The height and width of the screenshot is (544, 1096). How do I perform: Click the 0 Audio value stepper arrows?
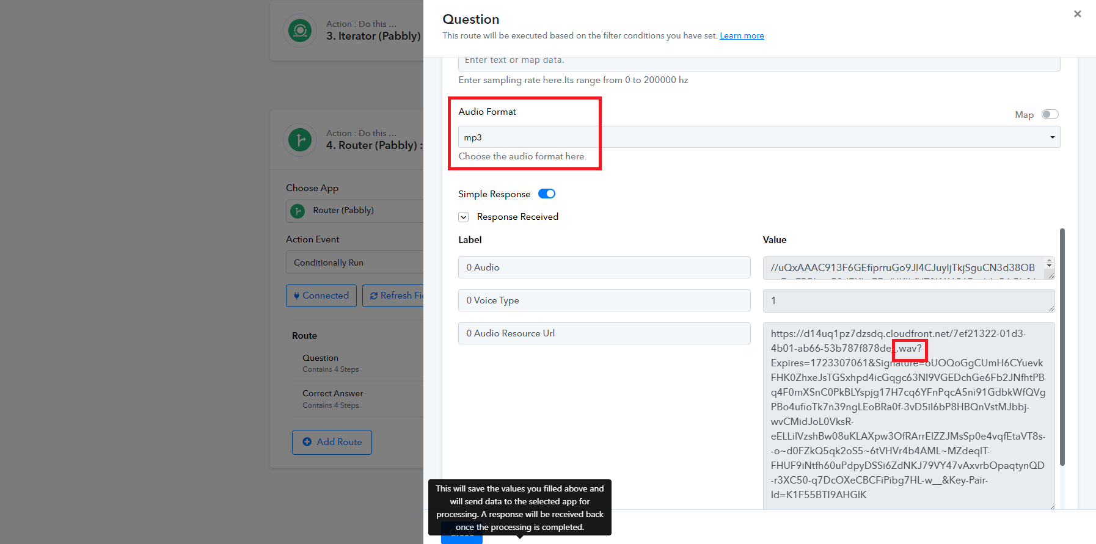tap(1050, 264)
